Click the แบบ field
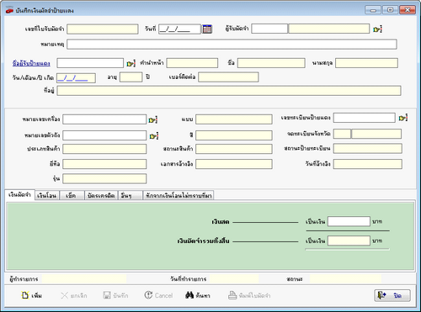 tap(234, 119)
